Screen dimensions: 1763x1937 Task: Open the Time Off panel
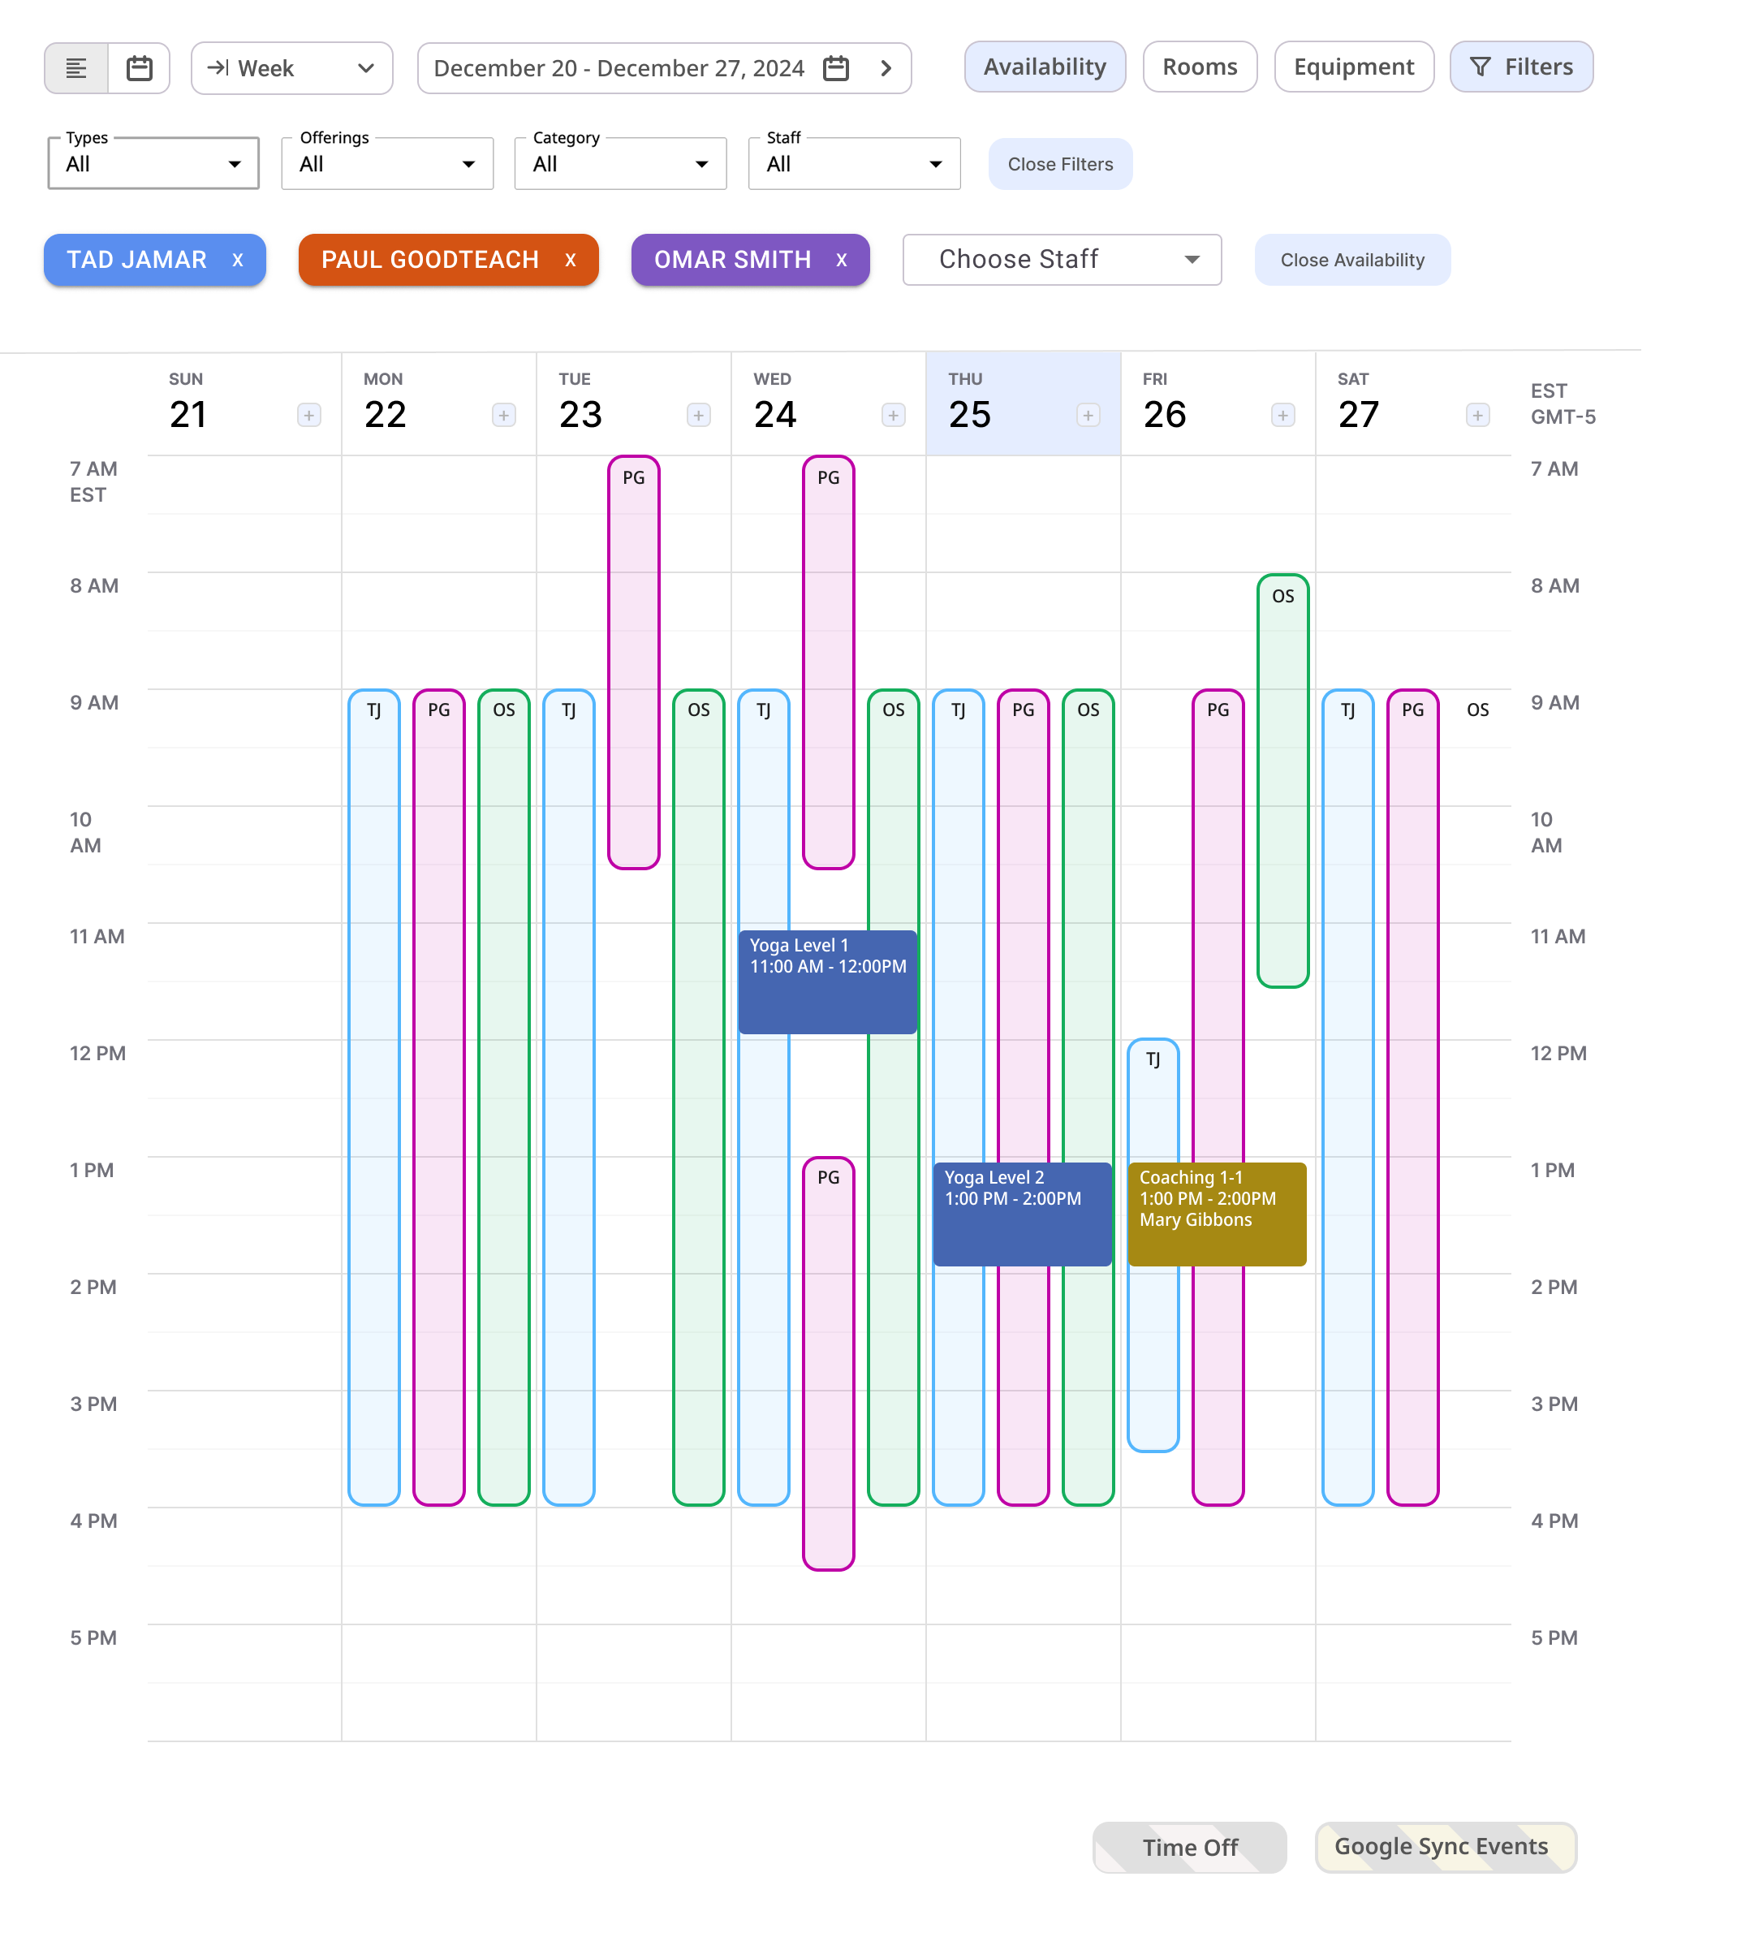1191,1847
